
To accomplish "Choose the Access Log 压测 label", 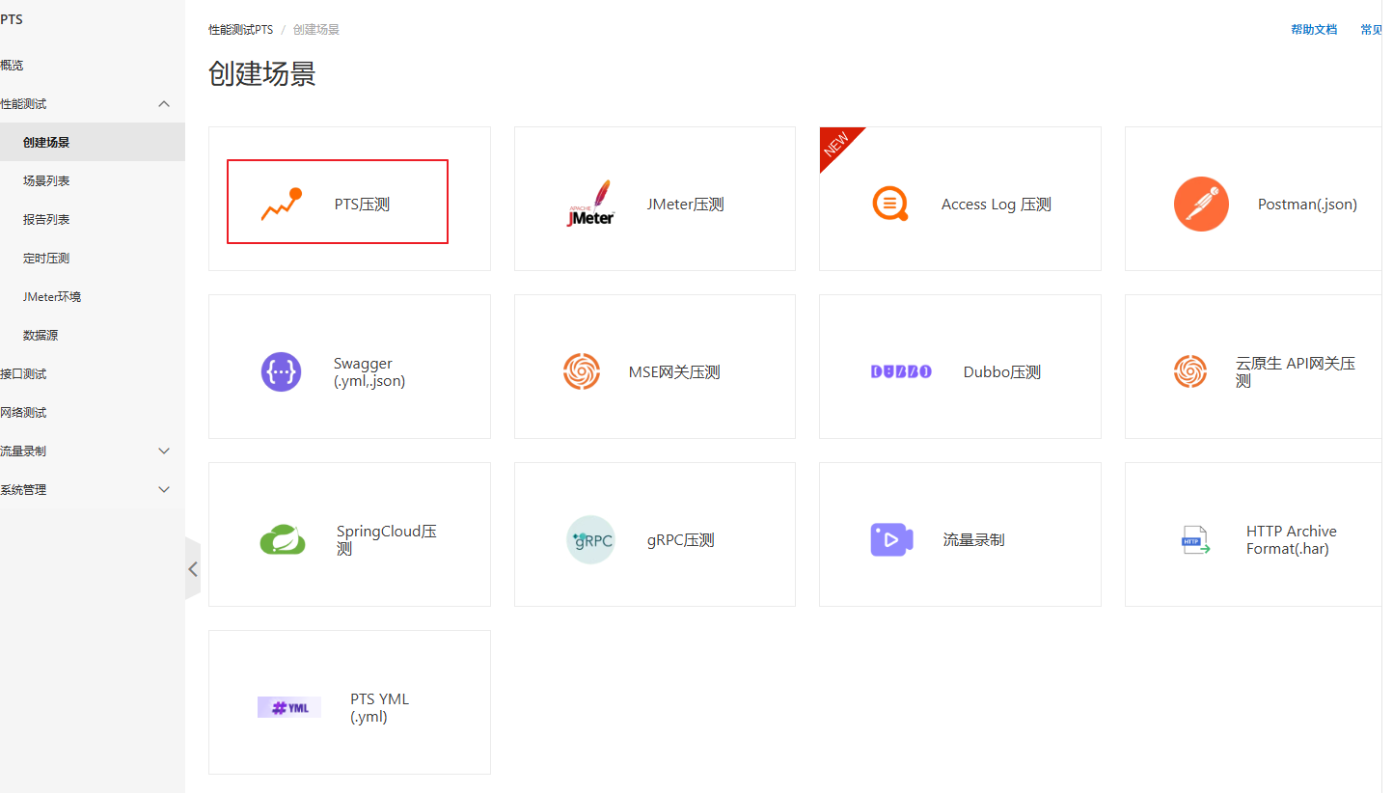I will [x=997, y=205].
